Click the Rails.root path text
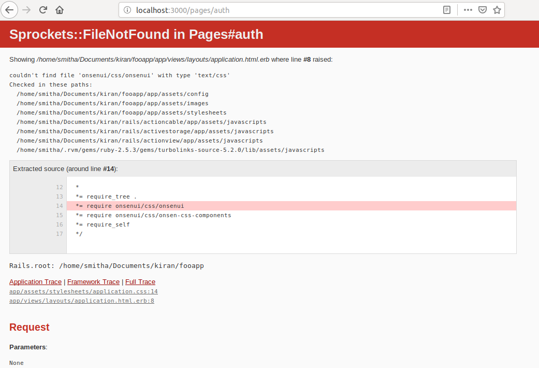539x368 pixels. pos(106,265)
